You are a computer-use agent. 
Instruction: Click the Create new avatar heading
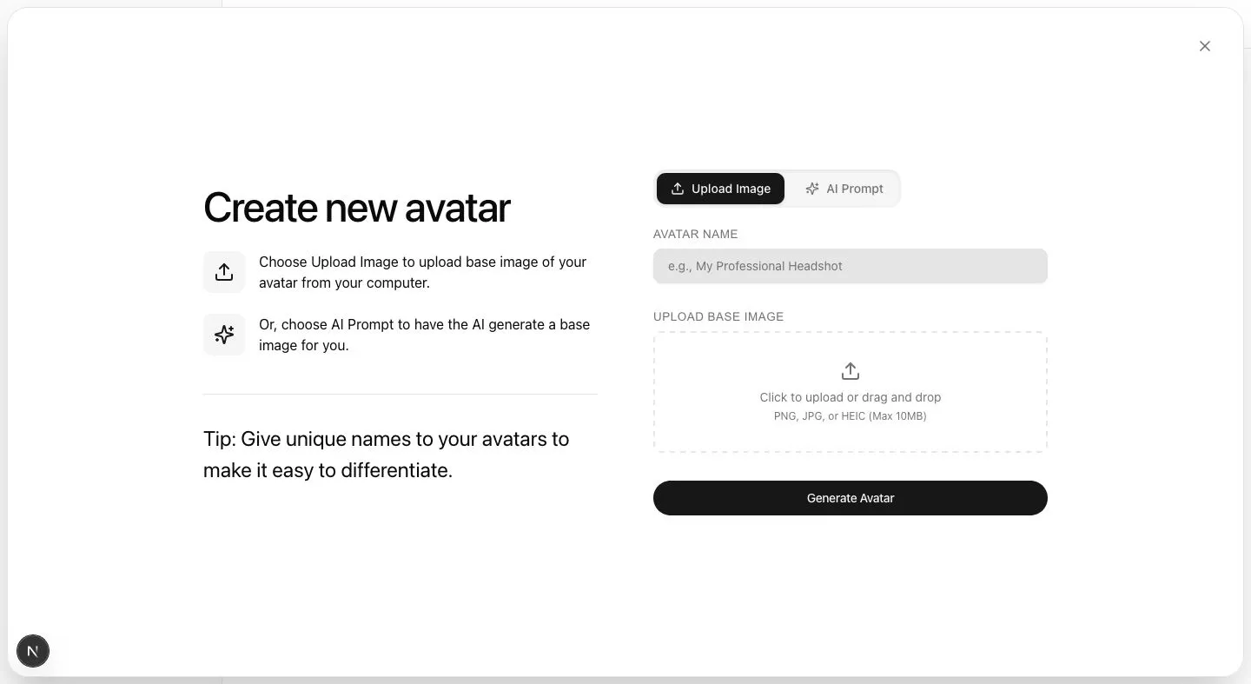(x=356, y=208)
